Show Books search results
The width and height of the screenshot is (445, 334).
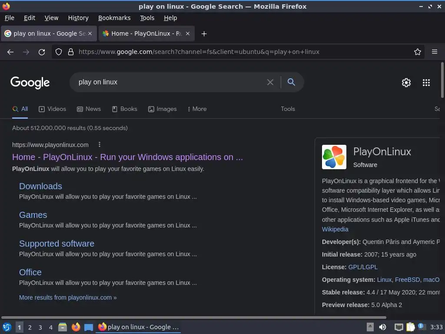pyautogui.click(x=125, y=109)
